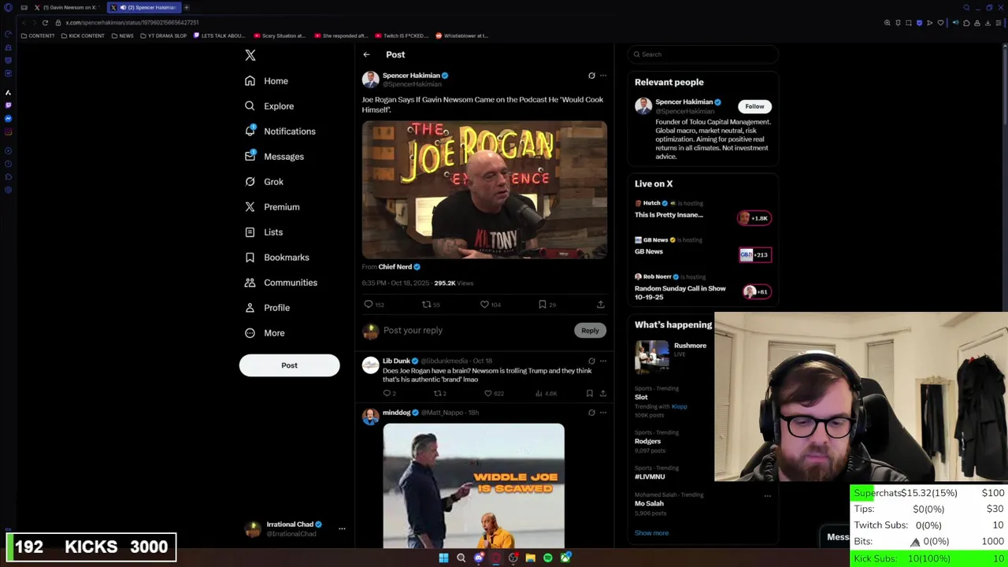Click the Bookmarks icon in the sidebar

[250, 258]
